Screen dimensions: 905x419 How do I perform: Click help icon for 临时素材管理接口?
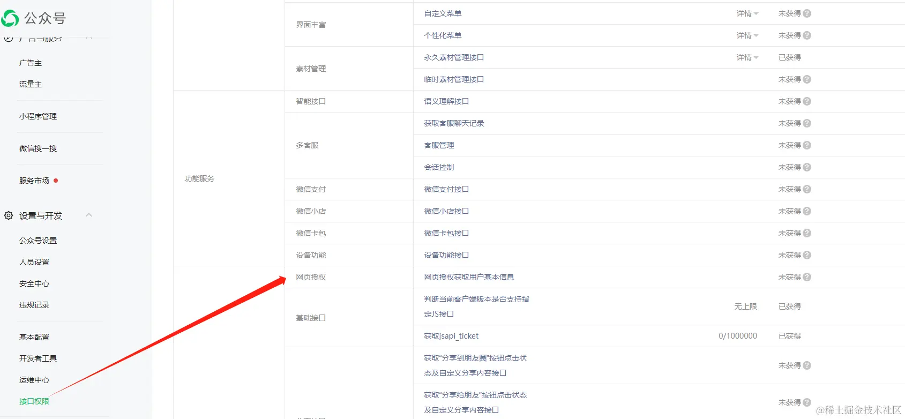(x=807, y=79)
